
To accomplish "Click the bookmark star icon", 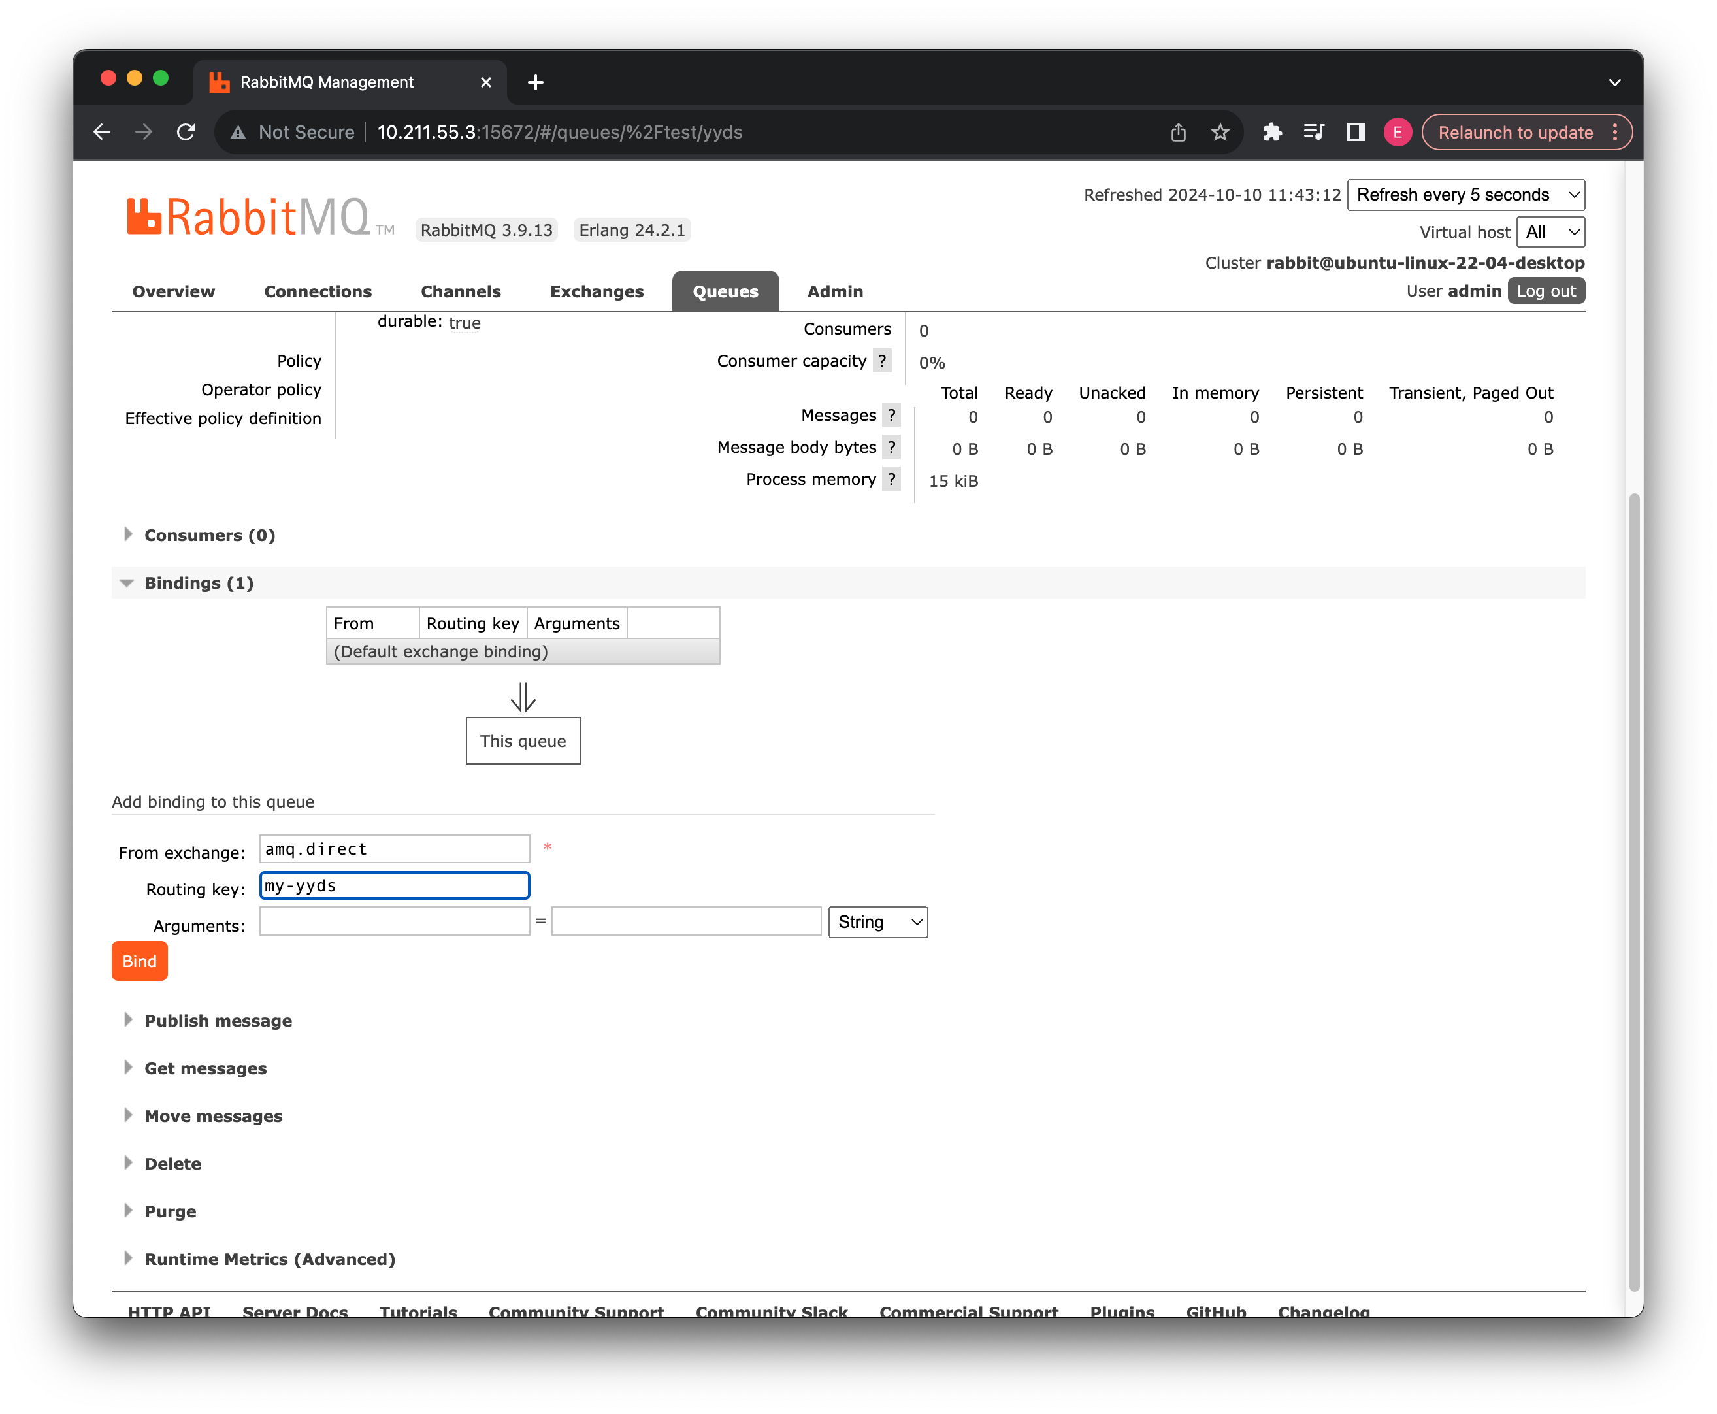I will point(1219,132).
